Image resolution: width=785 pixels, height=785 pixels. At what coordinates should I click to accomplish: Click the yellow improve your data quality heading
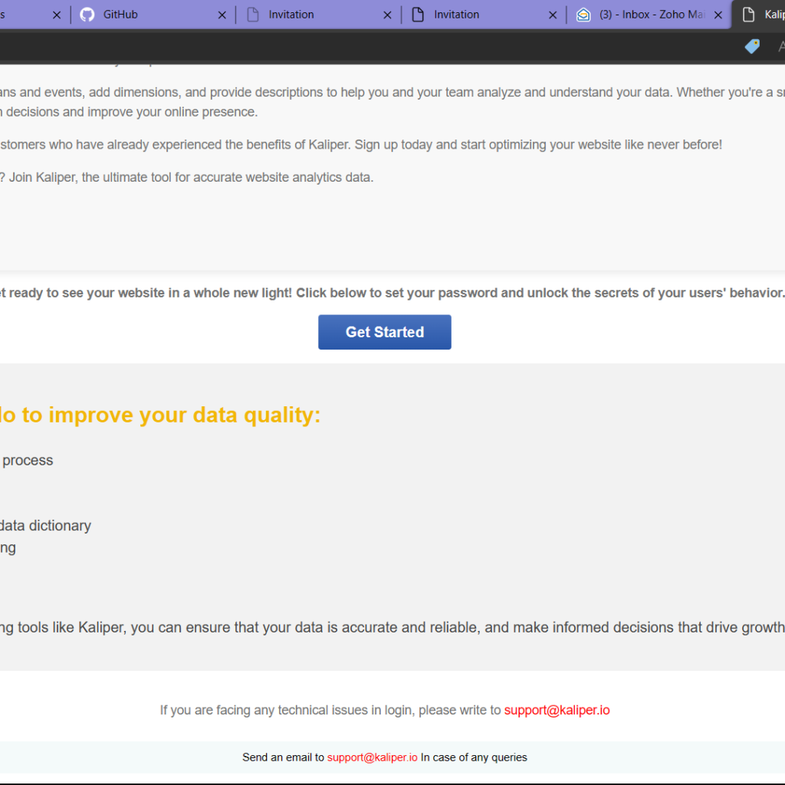tap(159, 415)
